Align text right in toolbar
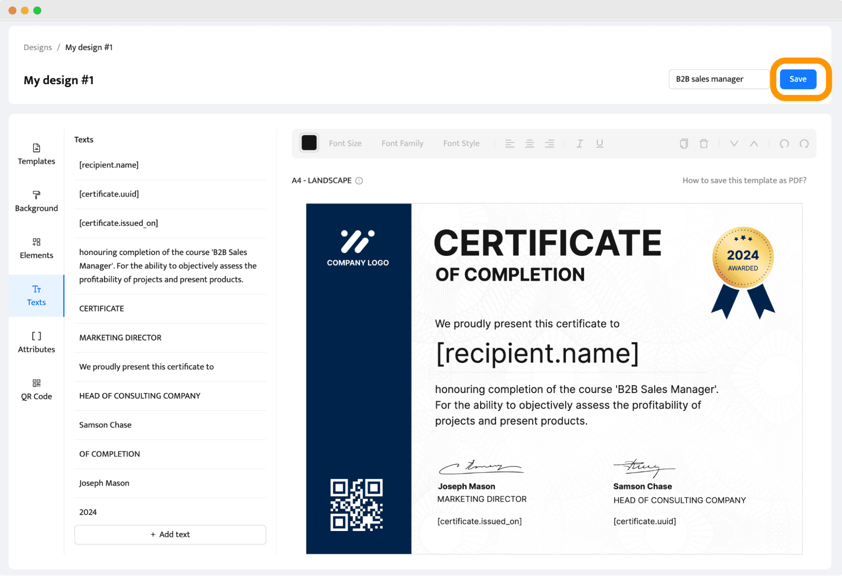The height and width of the screenshot is (576, 842). tap(550, 143)
